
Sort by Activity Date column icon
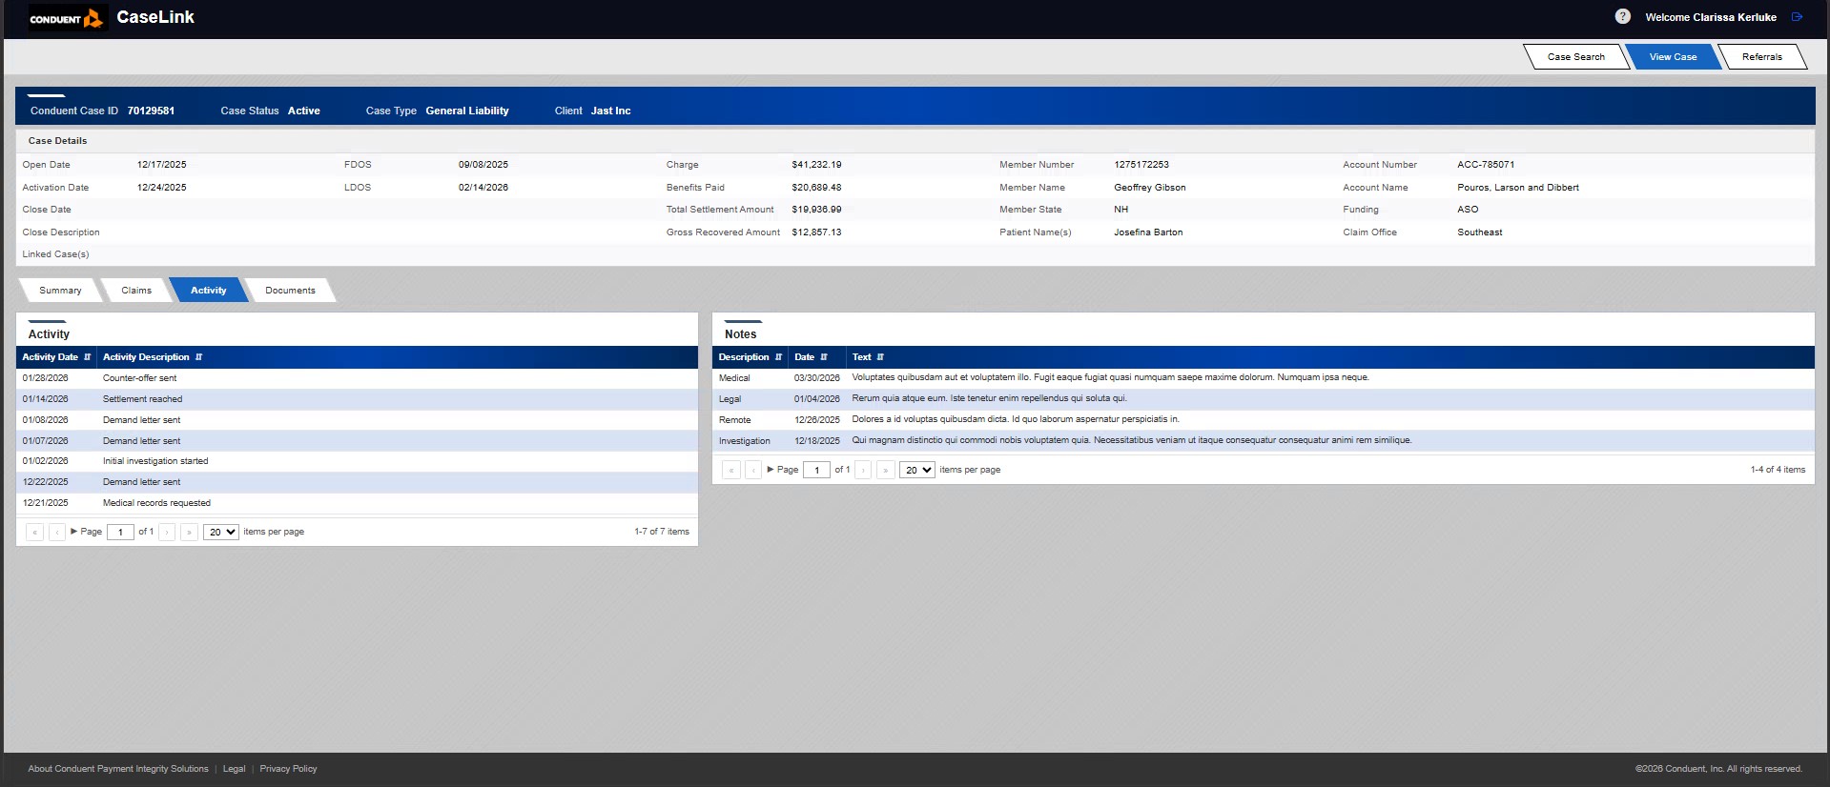88,357
